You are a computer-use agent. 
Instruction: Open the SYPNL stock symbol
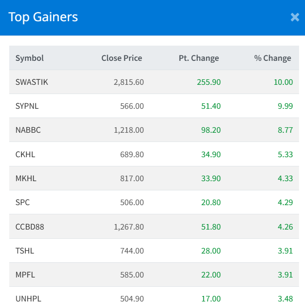point(27,106)
